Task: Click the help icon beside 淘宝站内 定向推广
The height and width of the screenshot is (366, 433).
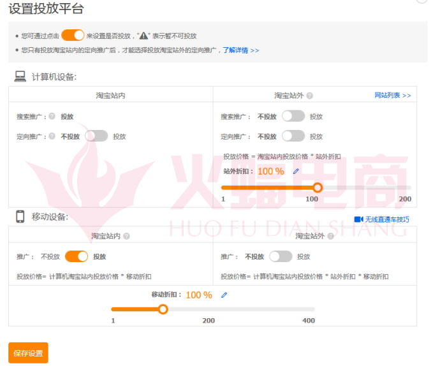Action: tap(52, 136)
